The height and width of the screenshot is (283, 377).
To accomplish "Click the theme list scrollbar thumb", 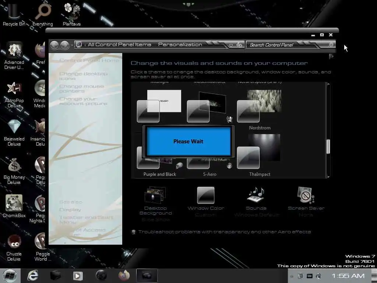I will tap(328, 146).
